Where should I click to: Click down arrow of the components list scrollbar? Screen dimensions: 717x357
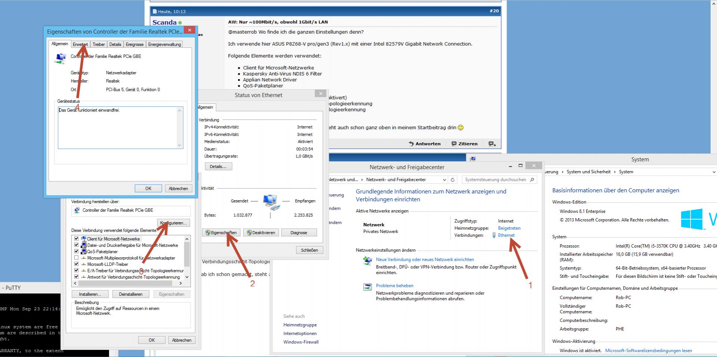(x=187, y=277)
